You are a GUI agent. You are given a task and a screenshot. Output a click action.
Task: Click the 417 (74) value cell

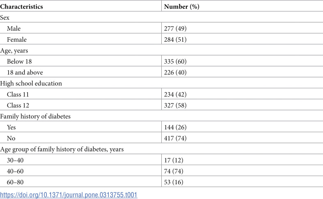tap(175, 138)
